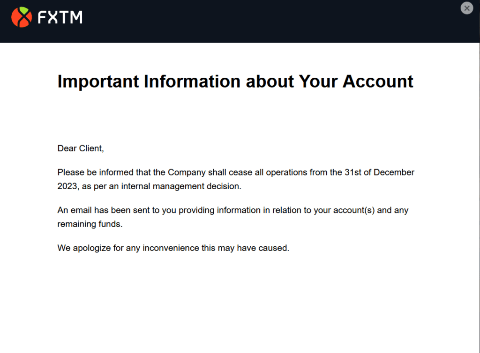This screenshot has height=353, width=480.
Task: Open the FXTM home page via the logo
Action: [x=47, y=17]
